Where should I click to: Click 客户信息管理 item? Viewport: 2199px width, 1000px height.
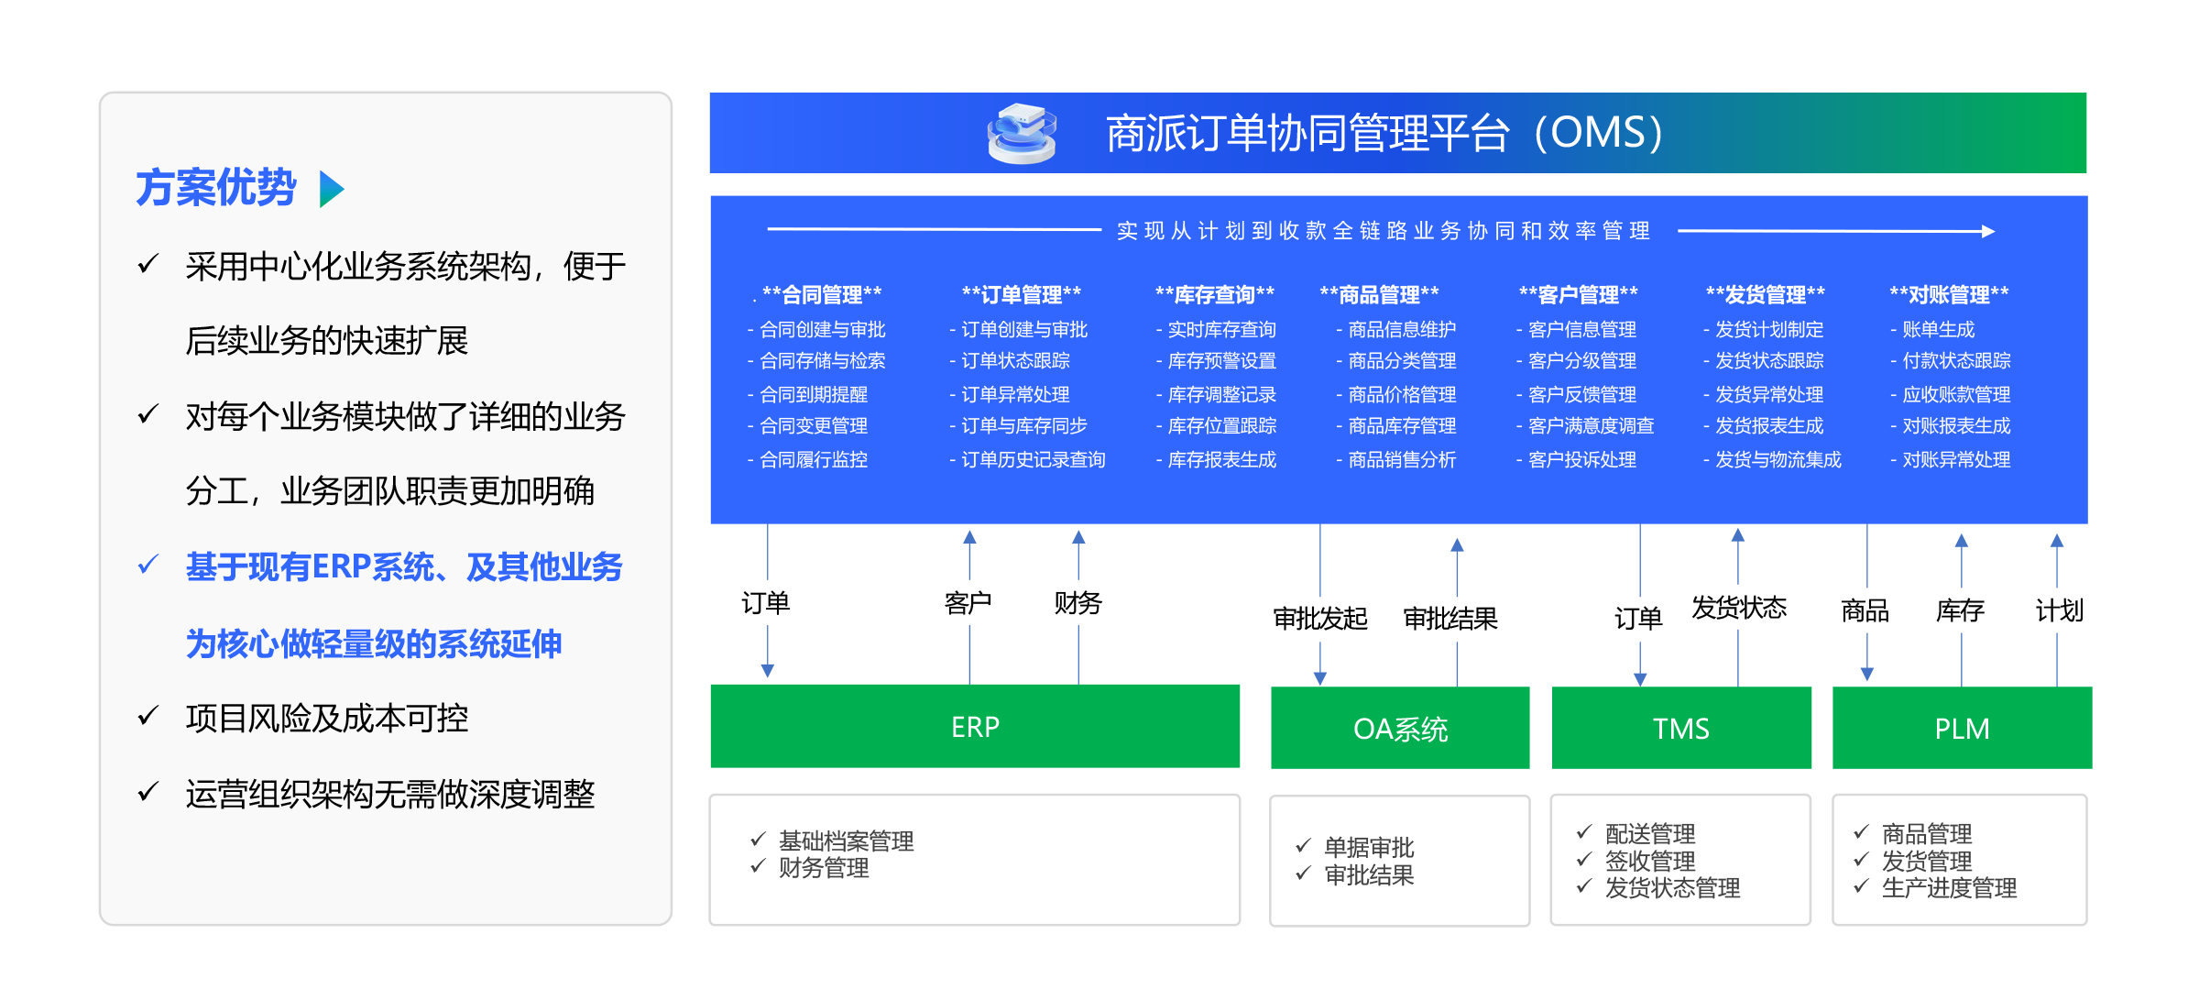1576,329
